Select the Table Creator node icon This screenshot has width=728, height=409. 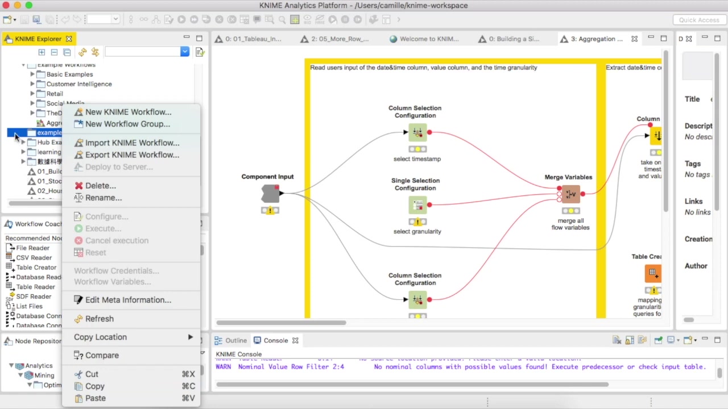click(653, 273)
